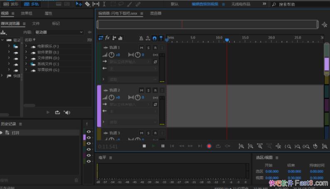Expand the 电影娱乐 (F:) drive

pos(26,47)
